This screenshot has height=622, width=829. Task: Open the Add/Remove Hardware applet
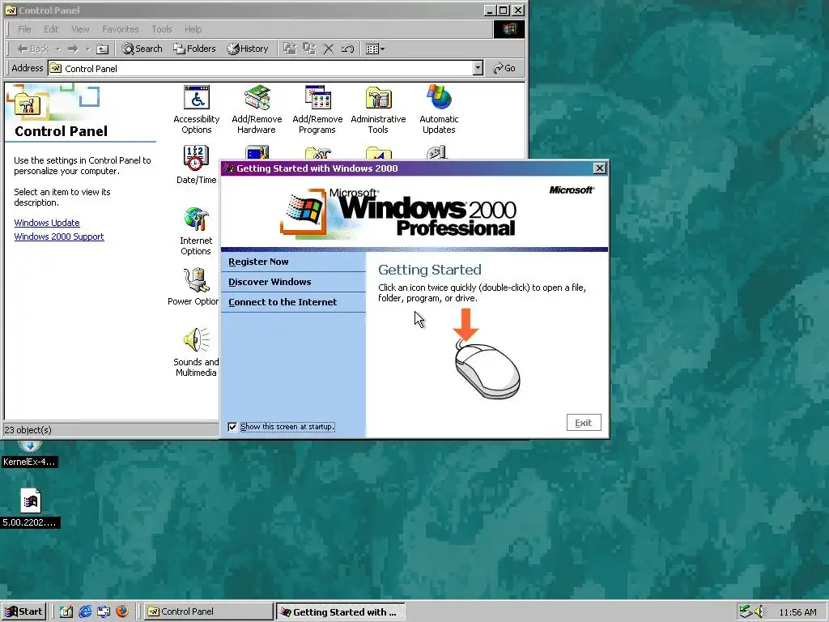click(x=257, y=110)
